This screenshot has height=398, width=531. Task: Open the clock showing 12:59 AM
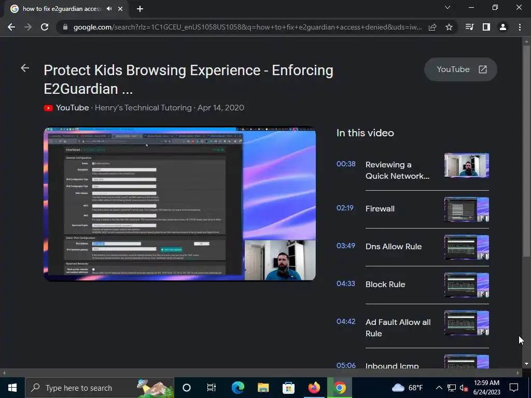click(x=486, y=388)
